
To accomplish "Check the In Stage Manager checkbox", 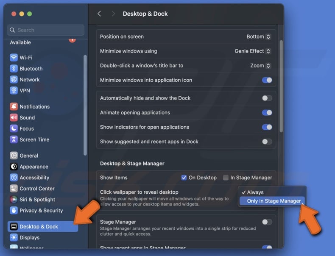I will 226,178.
